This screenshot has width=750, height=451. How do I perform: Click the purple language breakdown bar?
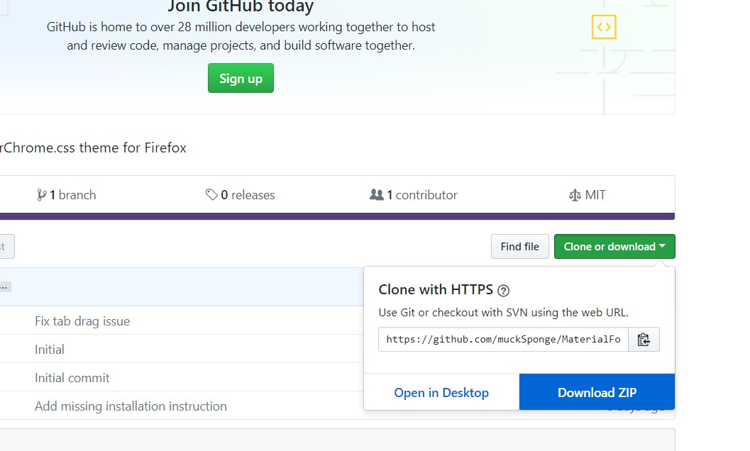(x=337, y=216)
